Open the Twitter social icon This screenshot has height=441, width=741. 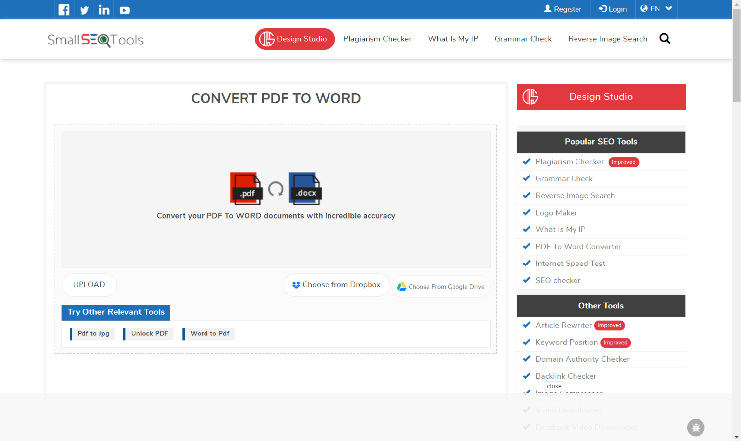click(x=84, y=10)
